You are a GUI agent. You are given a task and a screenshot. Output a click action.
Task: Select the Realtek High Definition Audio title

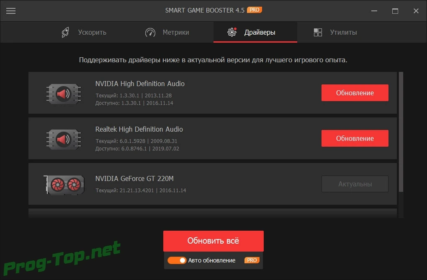pos(139,130)
